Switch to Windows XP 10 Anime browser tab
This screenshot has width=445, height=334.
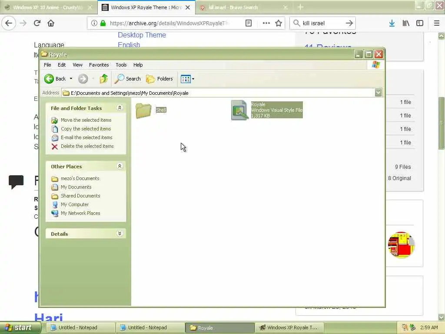click(48, 7)
